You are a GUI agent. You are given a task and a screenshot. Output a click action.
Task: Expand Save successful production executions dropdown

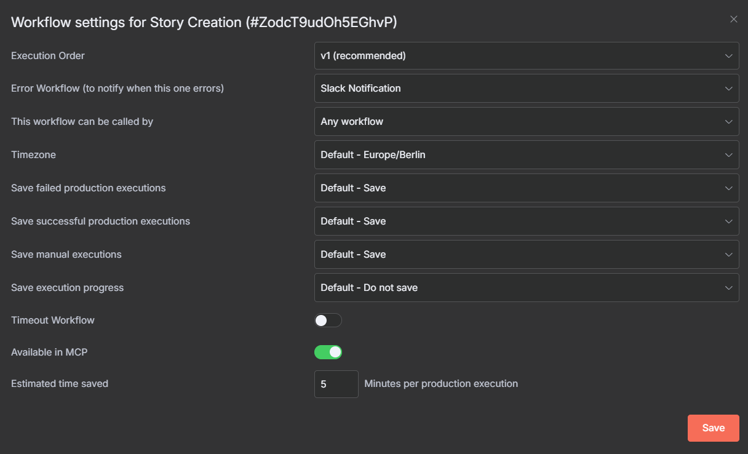coord(526,221)
